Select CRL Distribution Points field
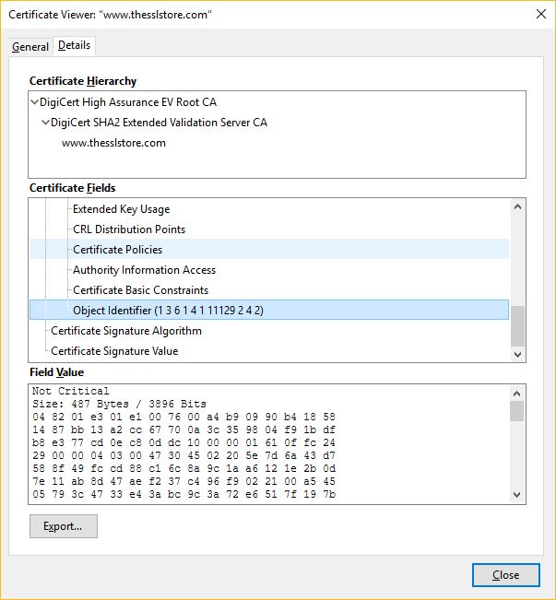556x600 pixels. point(128,229)
